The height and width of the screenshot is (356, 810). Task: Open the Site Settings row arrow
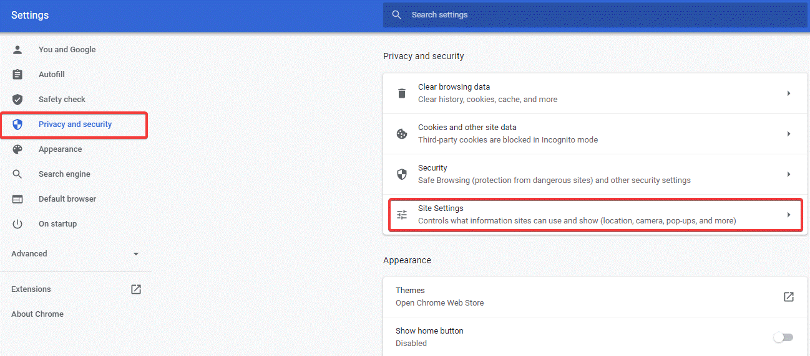coord(789,215)
